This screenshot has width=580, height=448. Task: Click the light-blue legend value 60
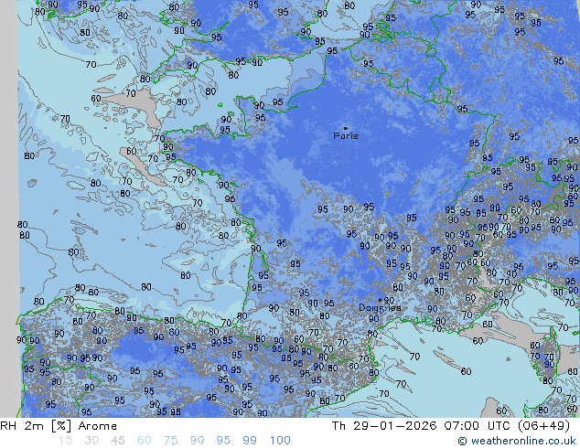tap(144, 441)
